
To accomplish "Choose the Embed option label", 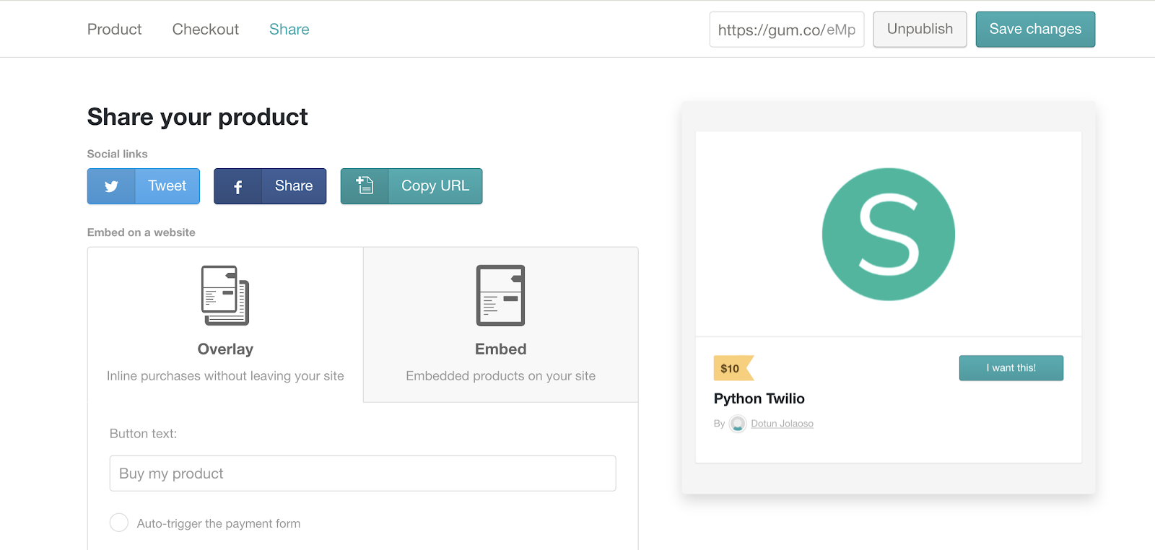I will click(x=500, y=349).
